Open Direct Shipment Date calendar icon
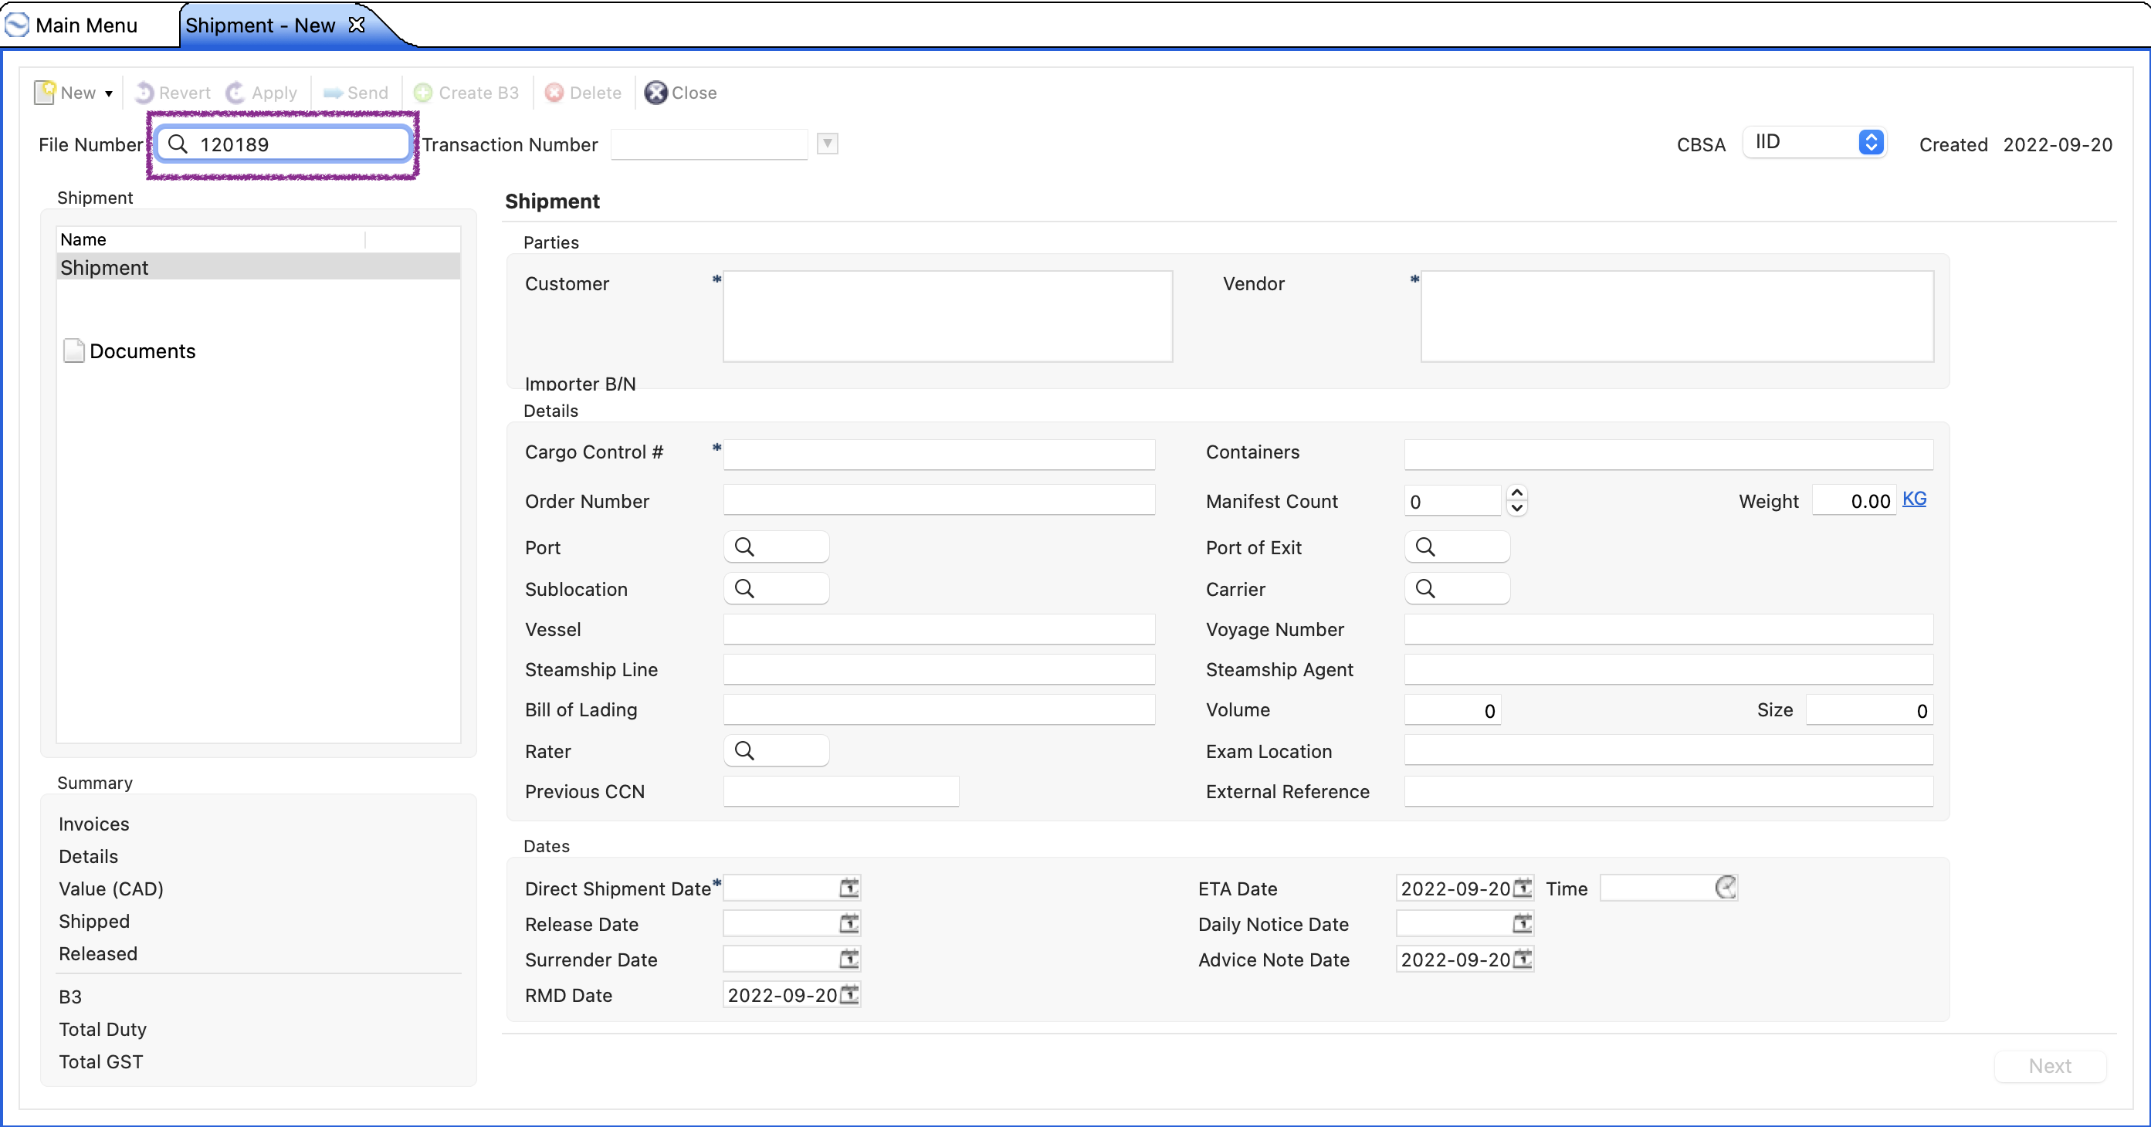This screenshot has height=1127, width=2151. point(849,888)
